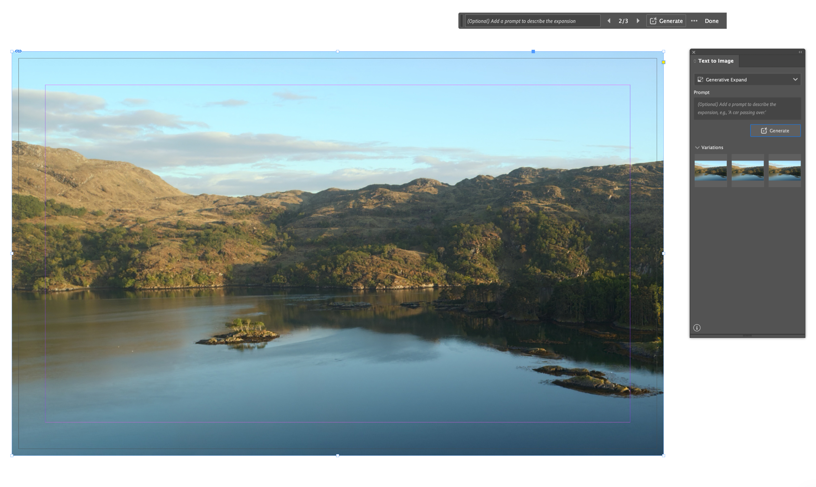Screen dimensions: 816x487
Task: Click the yellow live corner square on frame
Action: 663,62
